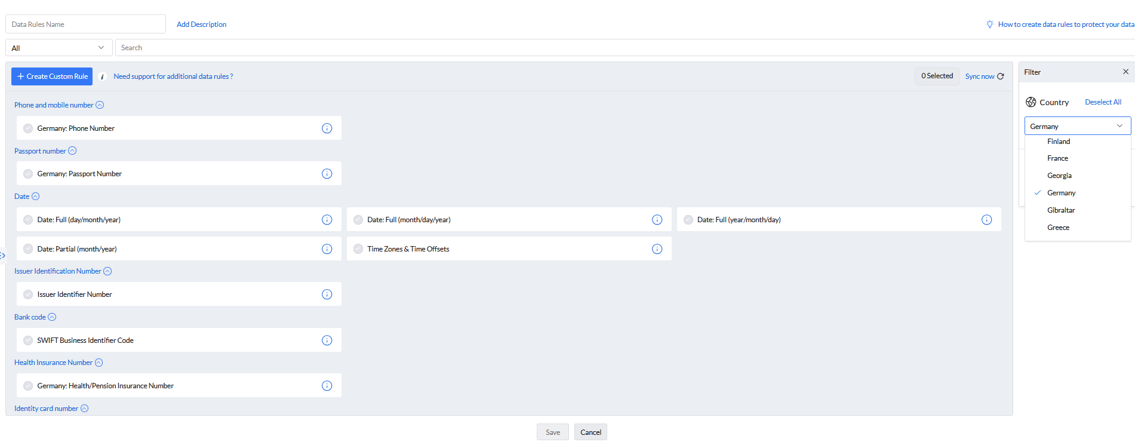Show info for Date: Full (day/month/year)
Screen dimensions: 1135x445
click(327, 220)
